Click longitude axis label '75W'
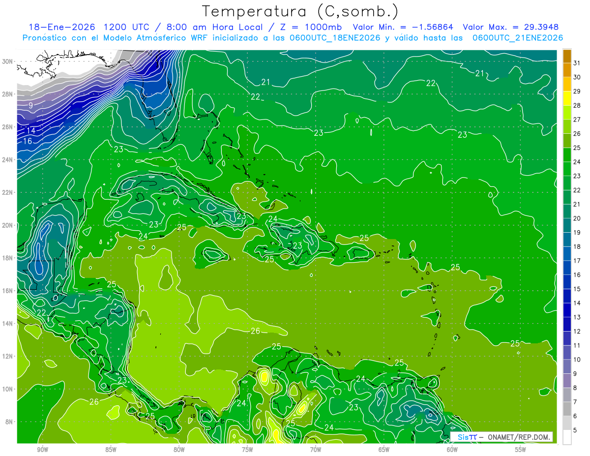Image resolution: width=590 pixels, height=456 pixels. pos(247,450)
